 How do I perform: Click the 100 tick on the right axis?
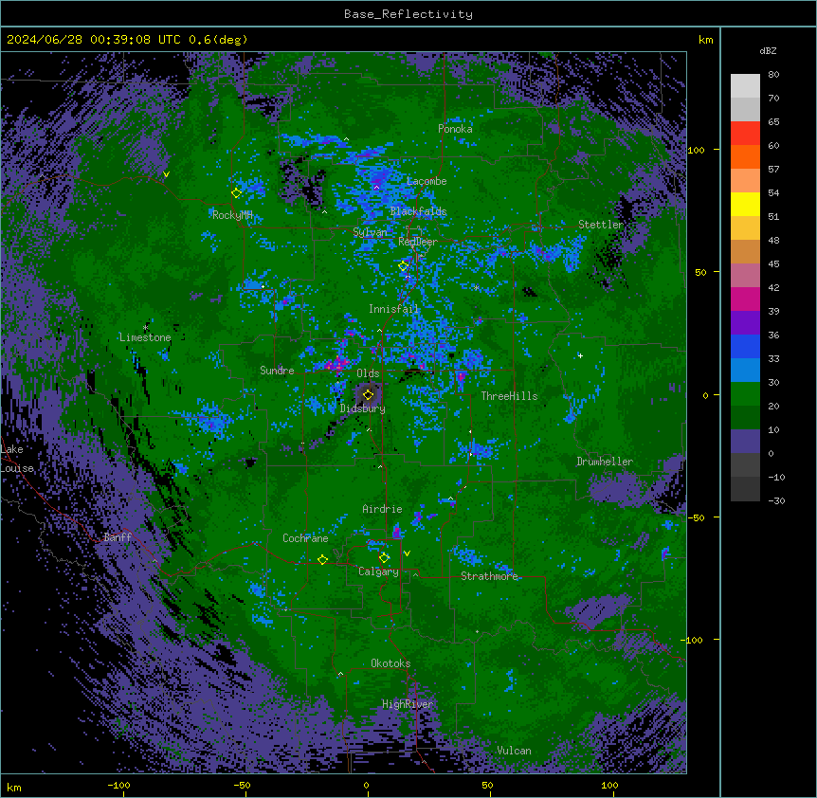coord(696,150)
